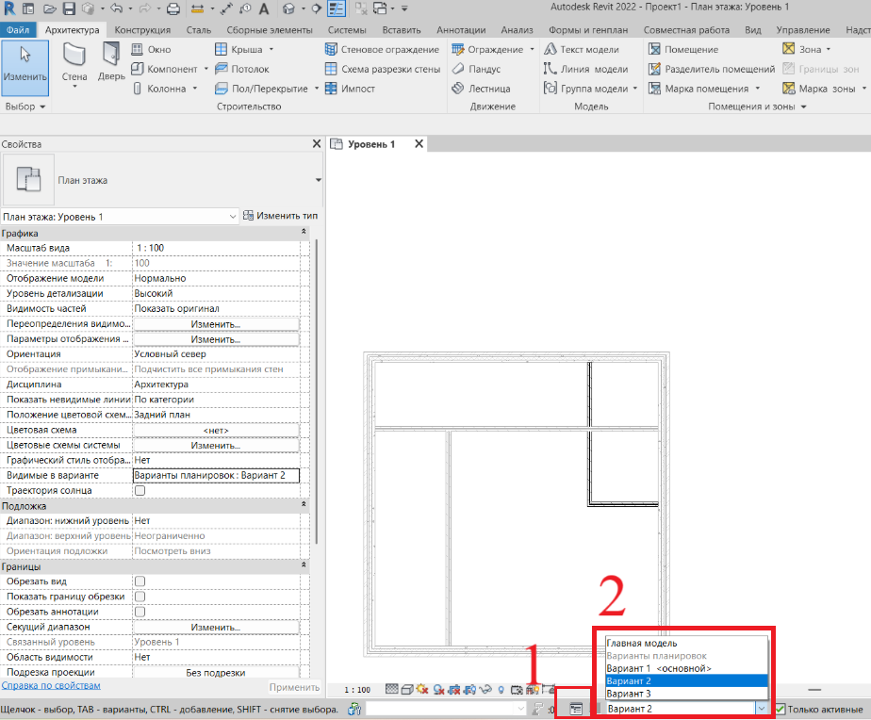
Task: Toggle the Обрезать аннотации checkbox
Action: click(140, 612)
